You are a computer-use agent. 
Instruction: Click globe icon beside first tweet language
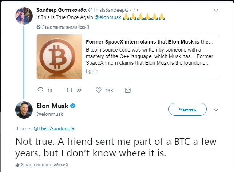pyautogui.click(x=39, y=27)
